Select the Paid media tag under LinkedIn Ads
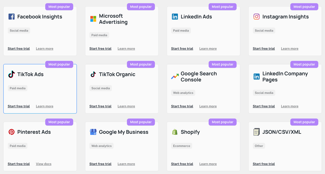 [181, 30]
